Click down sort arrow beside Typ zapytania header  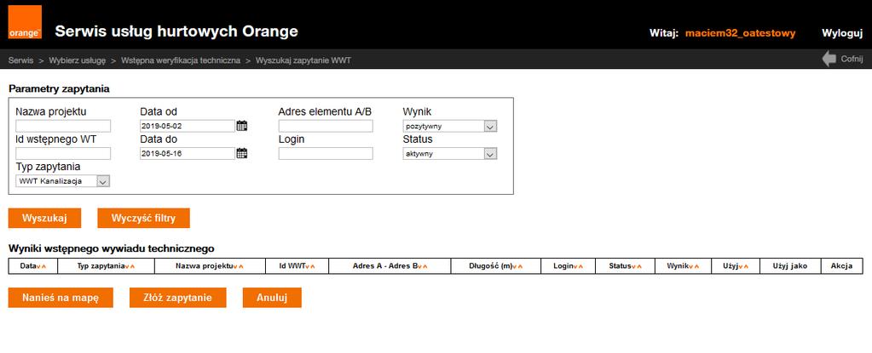(127, 266)
